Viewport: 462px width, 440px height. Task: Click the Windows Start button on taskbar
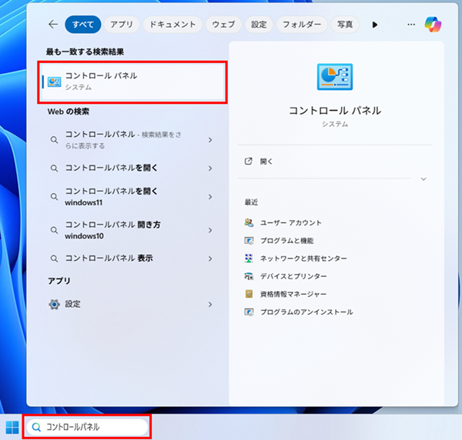(x=12, y=426)
